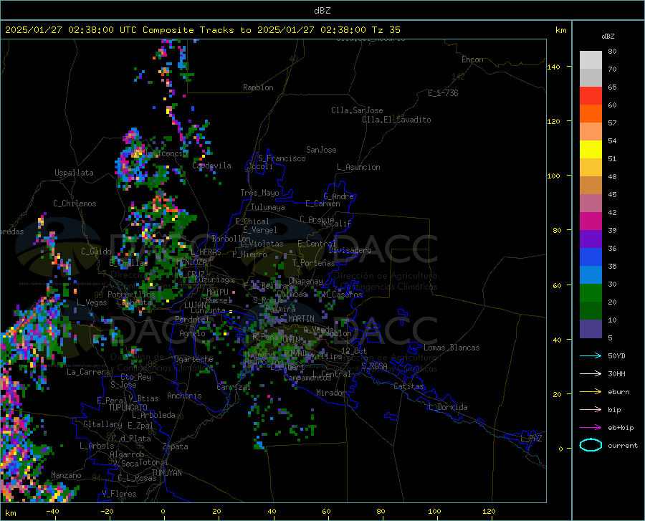Click the '-40' tick on the horizontal km axis
Screen dimensions: 645x521
coord(52,511)
